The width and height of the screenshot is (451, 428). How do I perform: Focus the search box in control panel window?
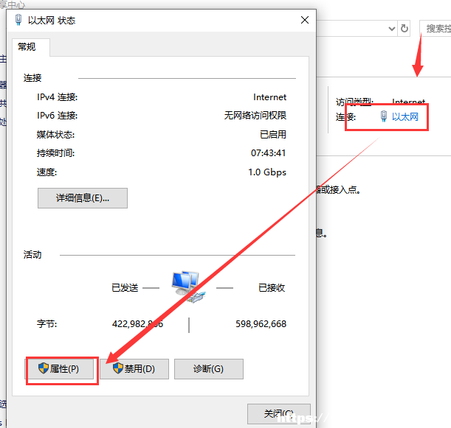pyautogui.click(x=435, y=29)
